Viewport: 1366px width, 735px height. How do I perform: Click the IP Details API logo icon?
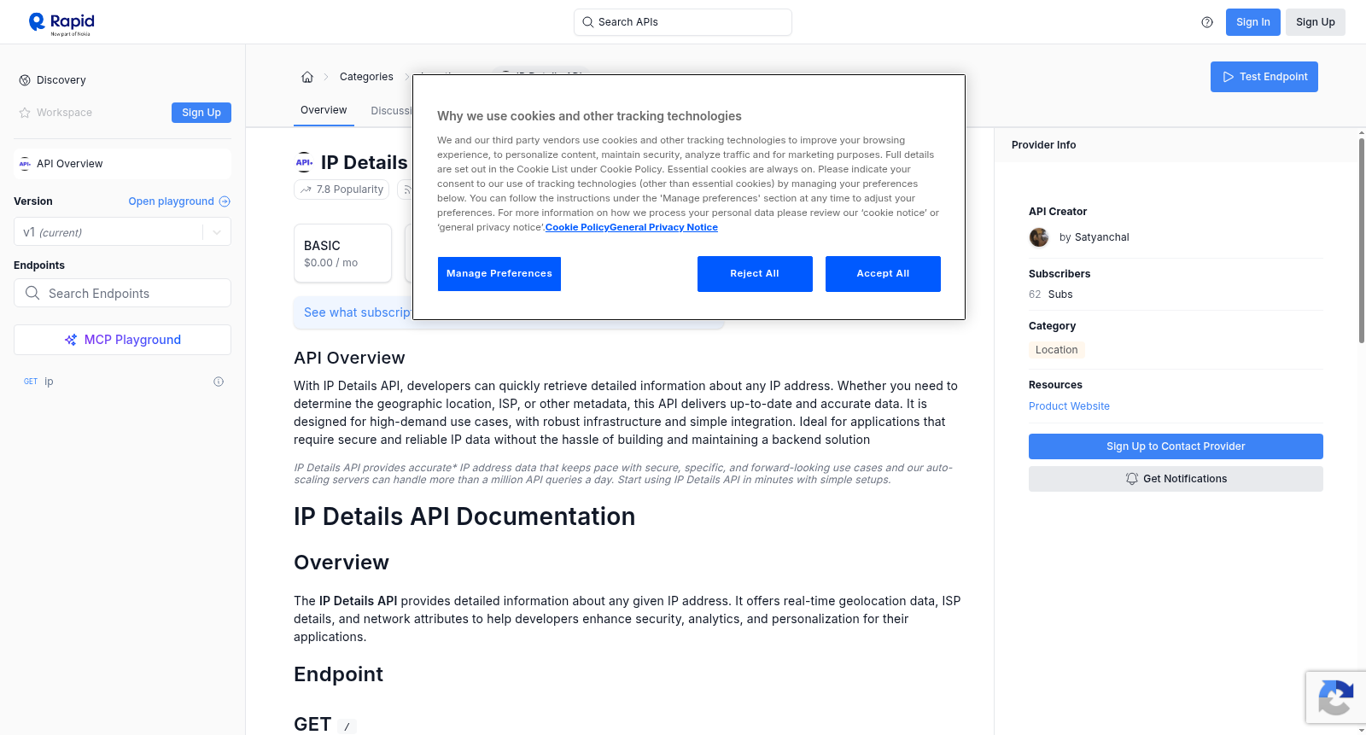[304, 162]
